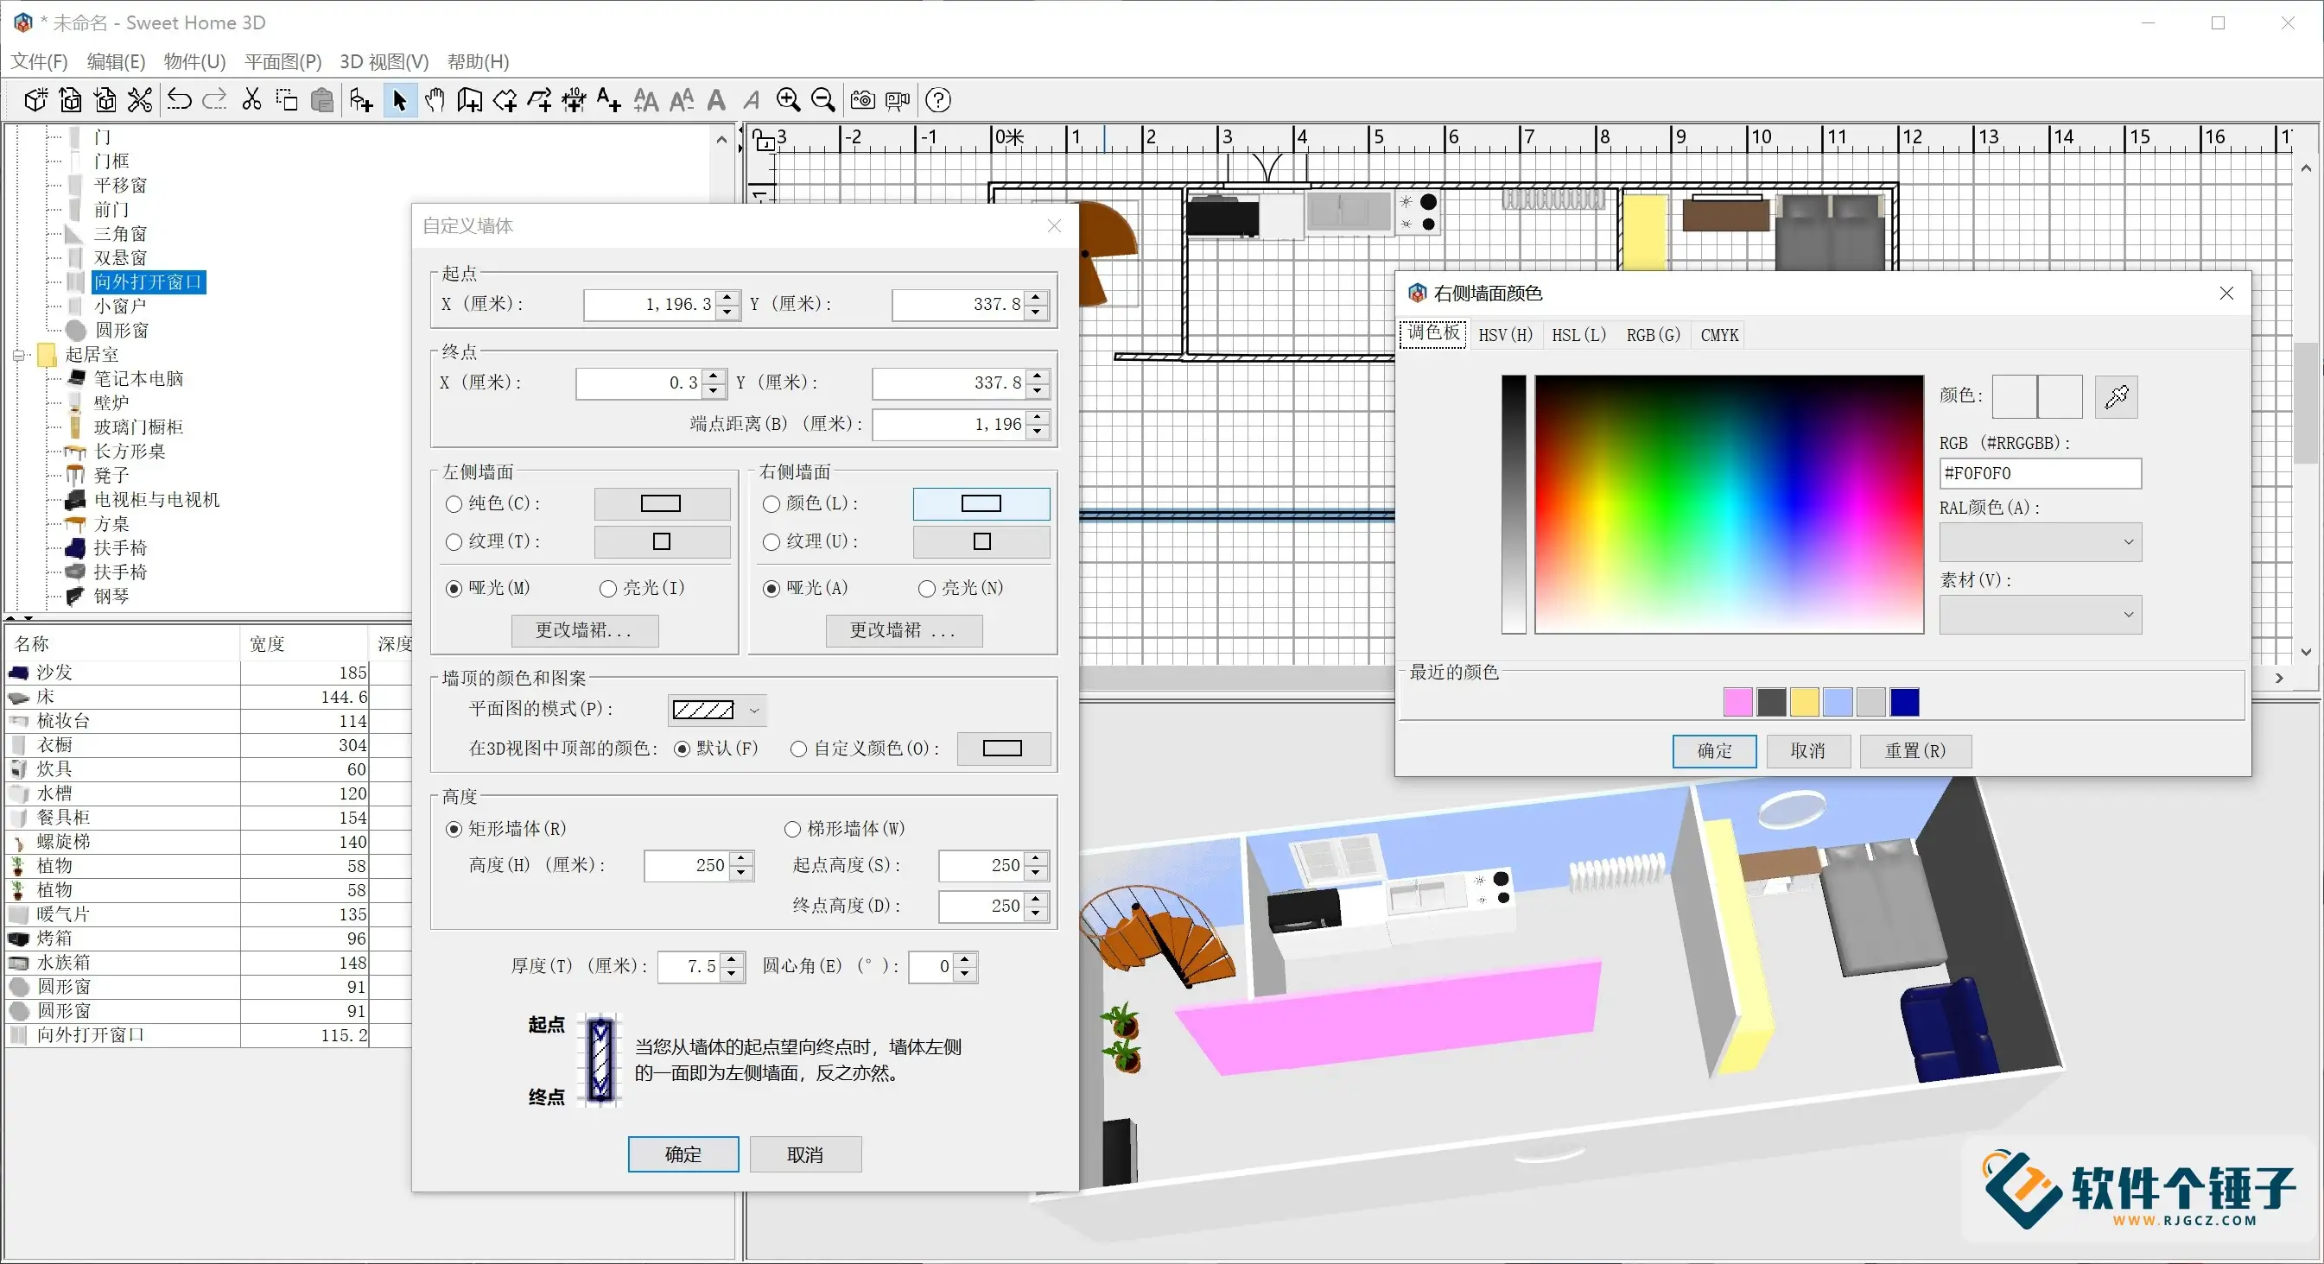
Task: Click the Cut scissors icon
Action: [x=251, y=100]
